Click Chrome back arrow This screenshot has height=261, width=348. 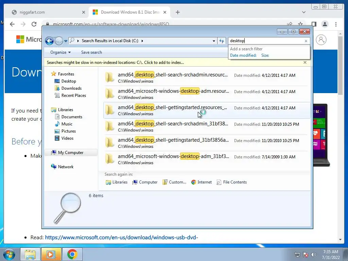click(x=12, y=24)
